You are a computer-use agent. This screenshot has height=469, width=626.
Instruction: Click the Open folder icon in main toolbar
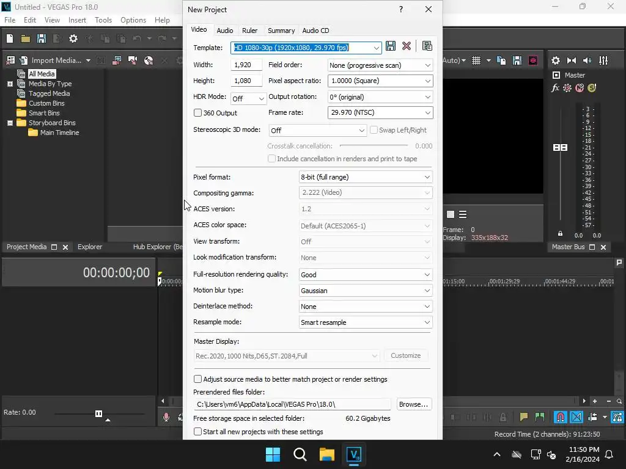click(x=26, y=38)
